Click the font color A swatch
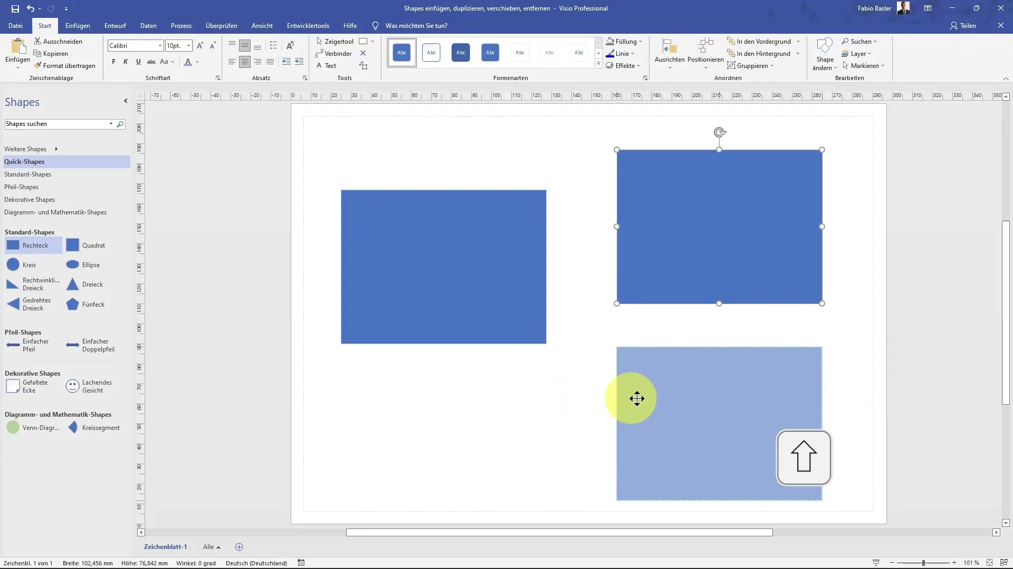 point(188,62)
